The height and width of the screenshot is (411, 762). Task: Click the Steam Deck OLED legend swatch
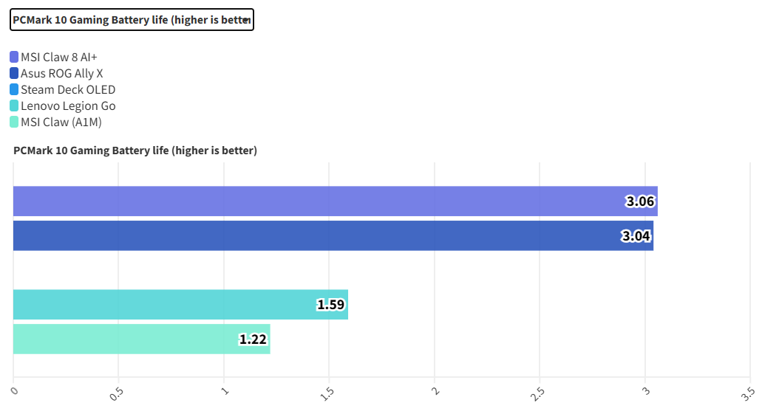click(14, 90)
